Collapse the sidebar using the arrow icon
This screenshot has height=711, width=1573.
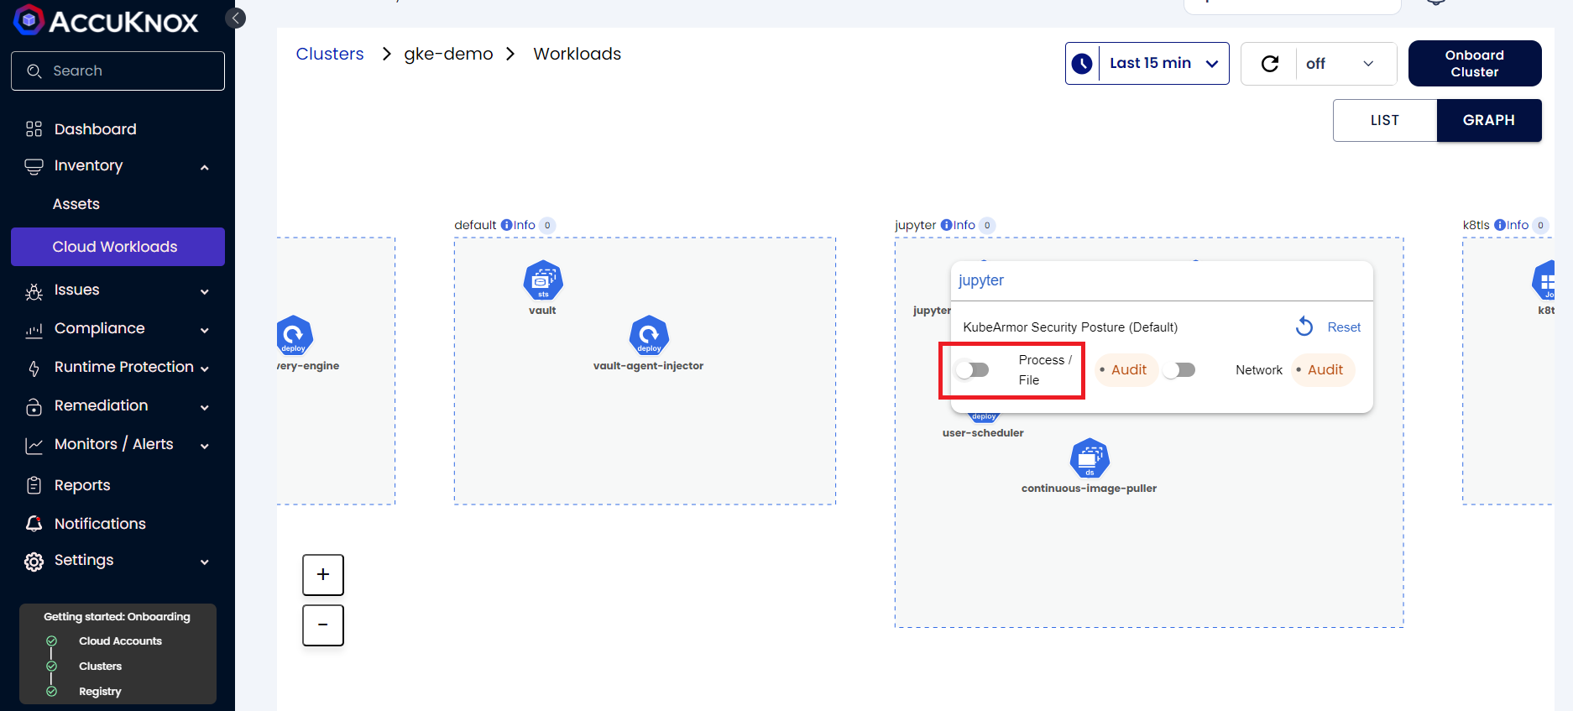[236, 18]
